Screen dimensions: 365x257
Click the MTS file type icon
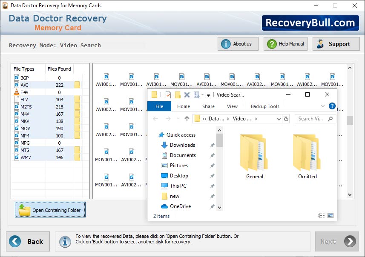[x=17, y=150]
